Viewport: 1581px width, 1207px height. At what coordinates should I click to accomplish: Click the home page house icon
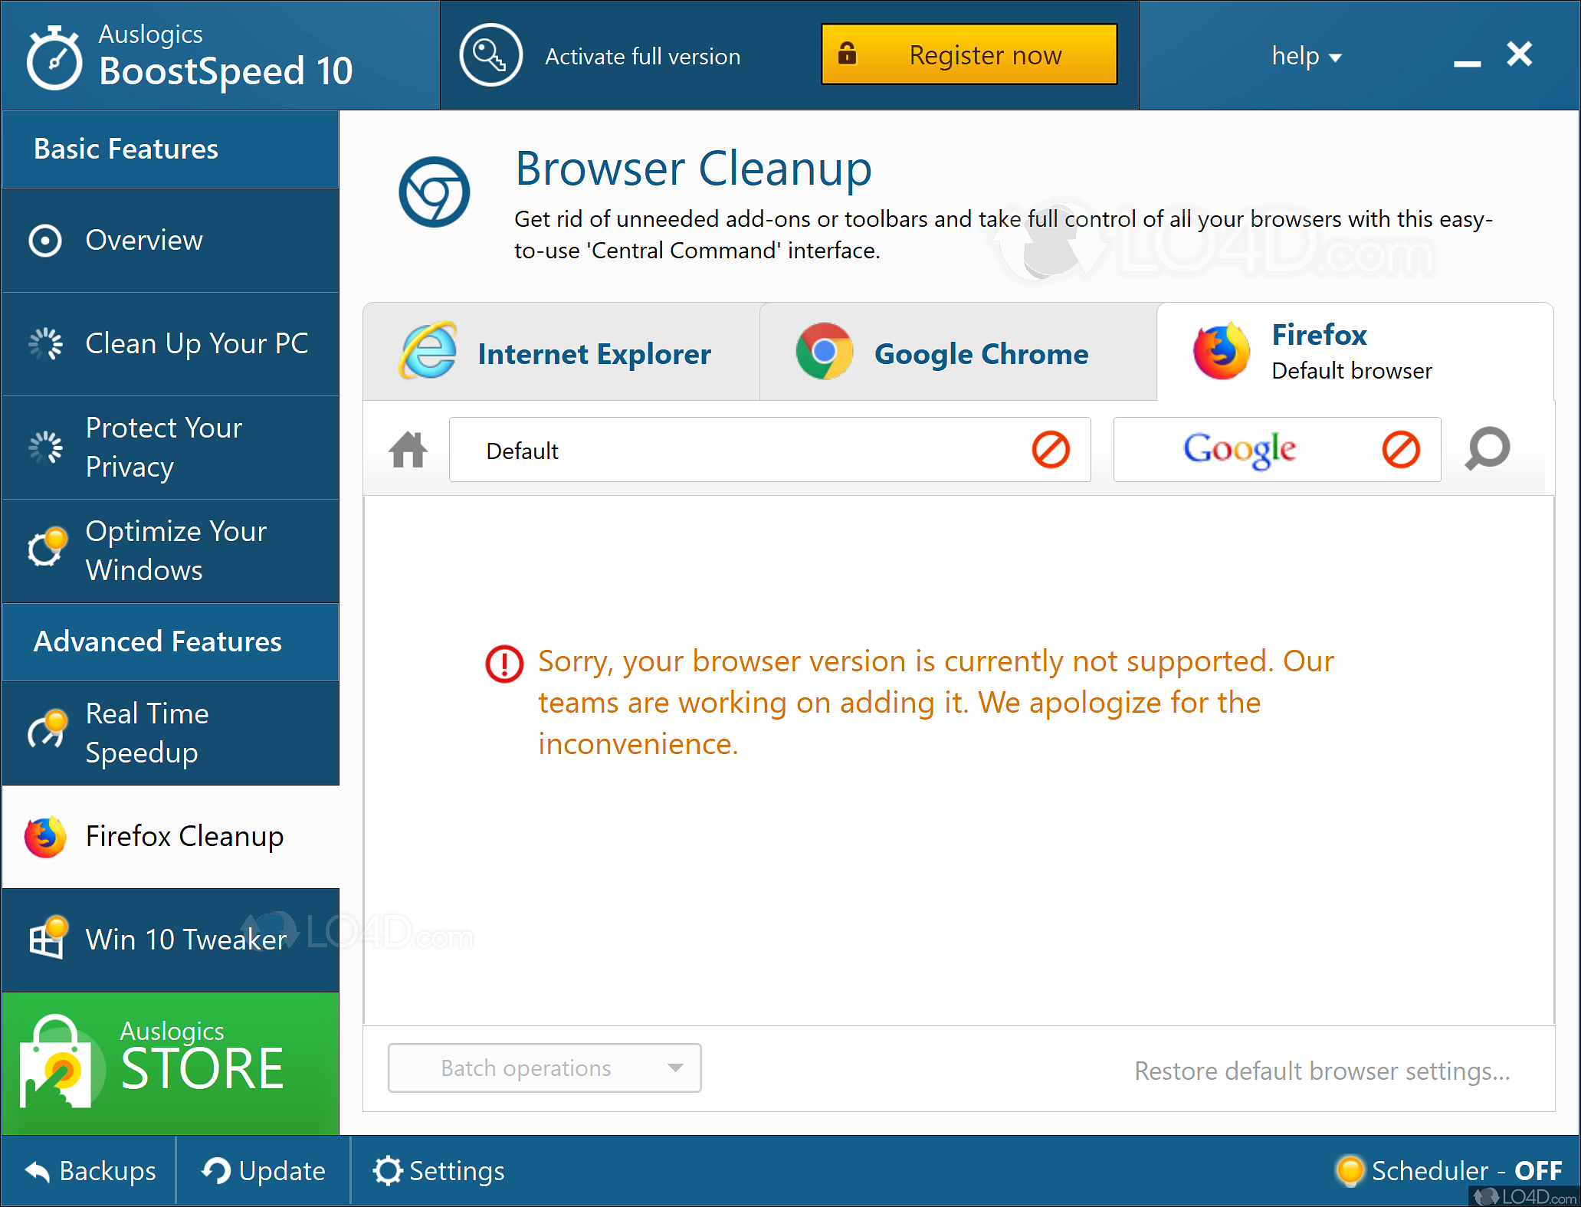pyautogui.click(x=408, y=450)
